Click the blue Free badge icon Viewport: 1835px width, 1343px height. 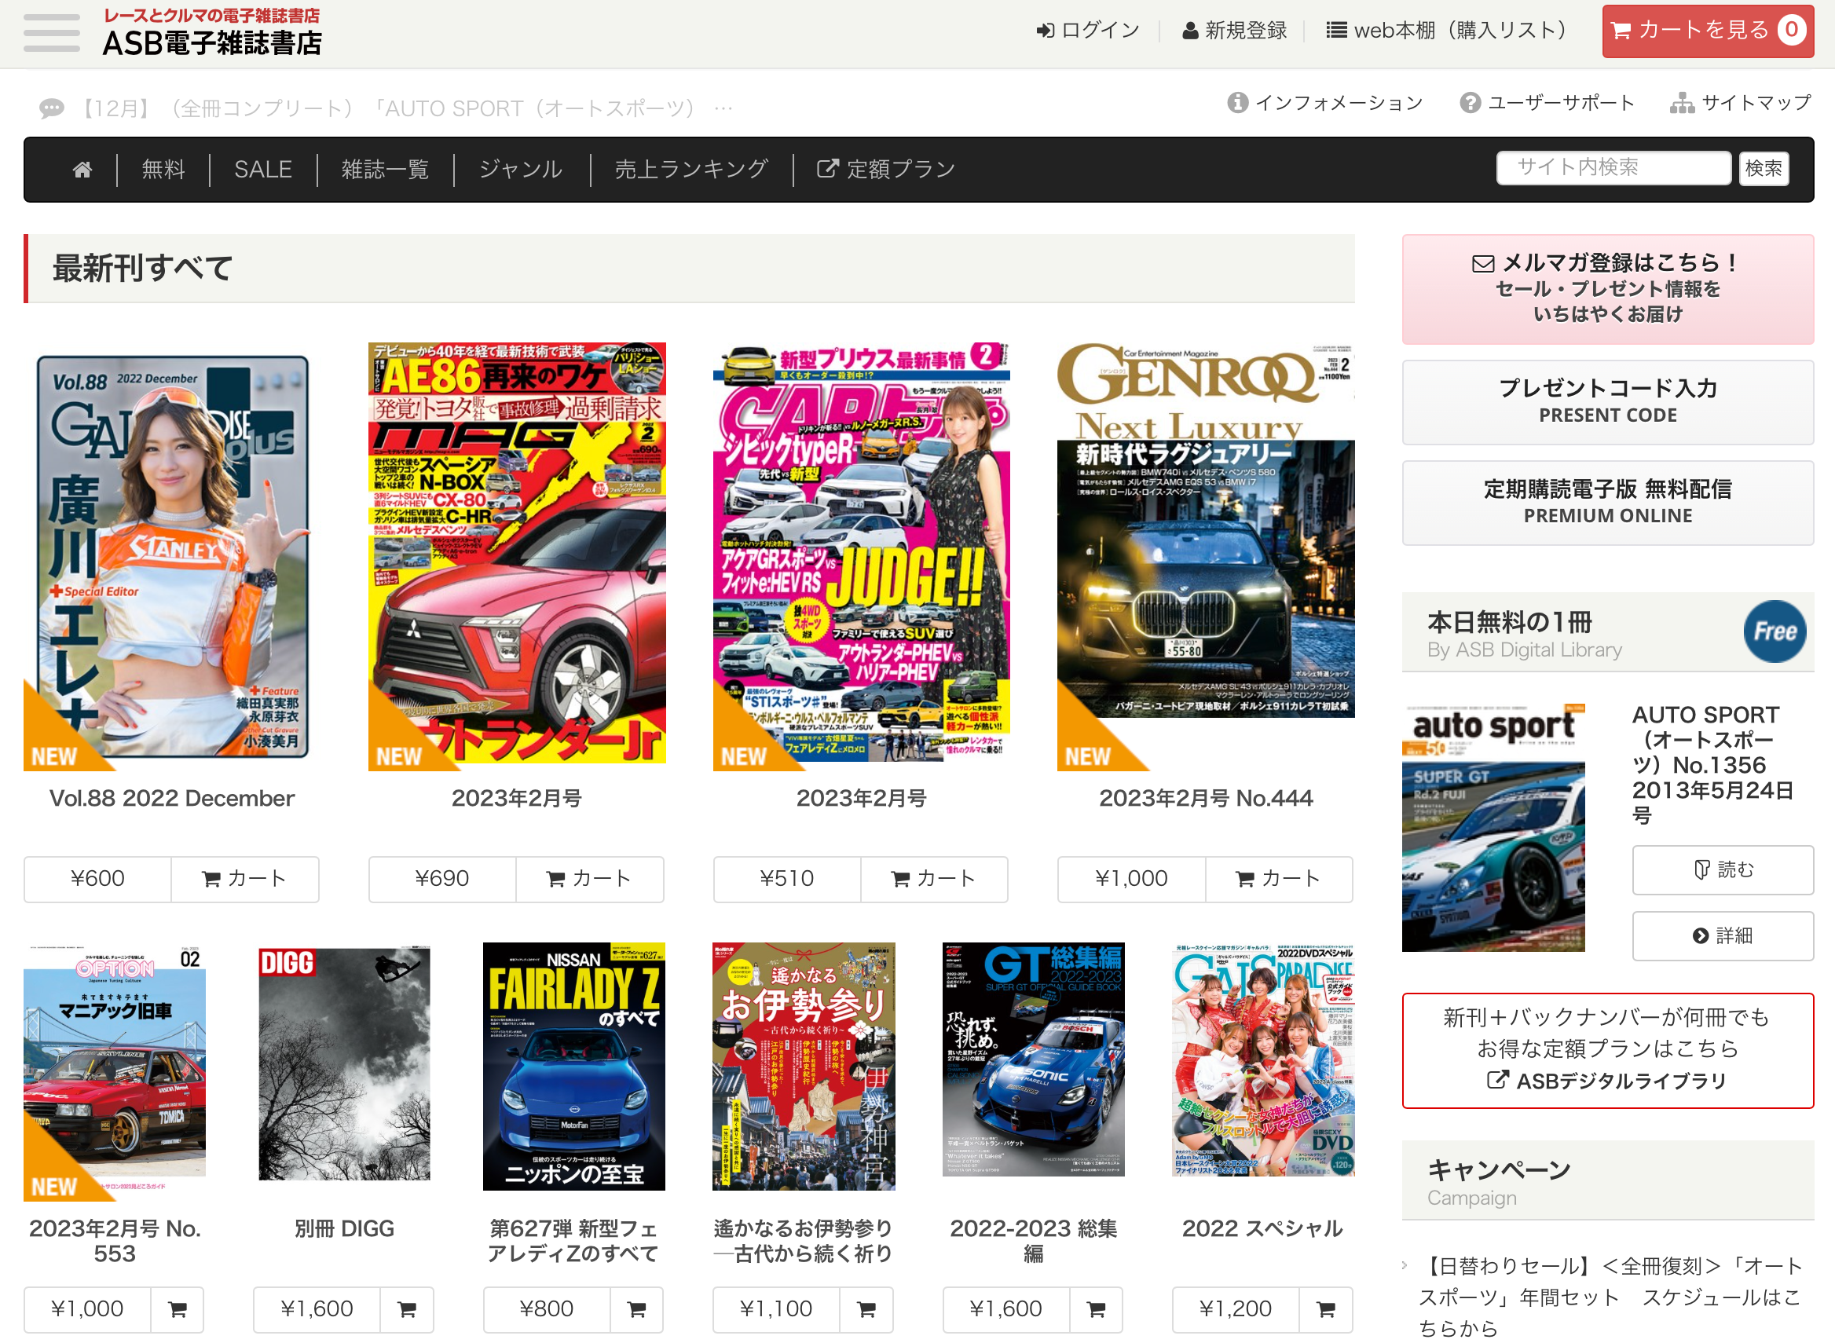pos(1774,631)
